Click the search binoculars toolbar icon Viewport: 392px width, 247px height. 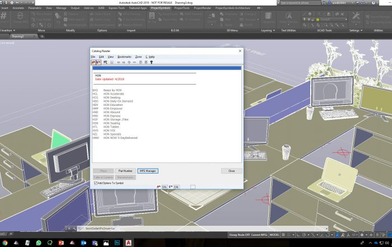click(x=105, y=62)
